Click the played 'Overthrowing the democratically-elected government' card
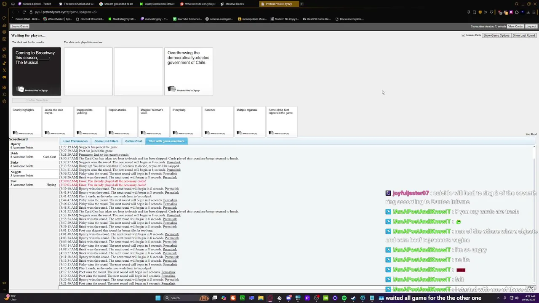The image size is (539, 303). [x=189, y=72]
